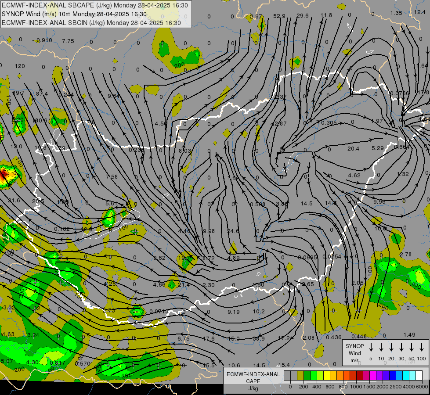Click map value '3.24' at lower left

(x=33, y=335)
